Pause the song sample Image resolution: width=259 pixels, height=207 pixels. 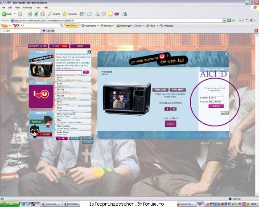click(x=173, y=109)
